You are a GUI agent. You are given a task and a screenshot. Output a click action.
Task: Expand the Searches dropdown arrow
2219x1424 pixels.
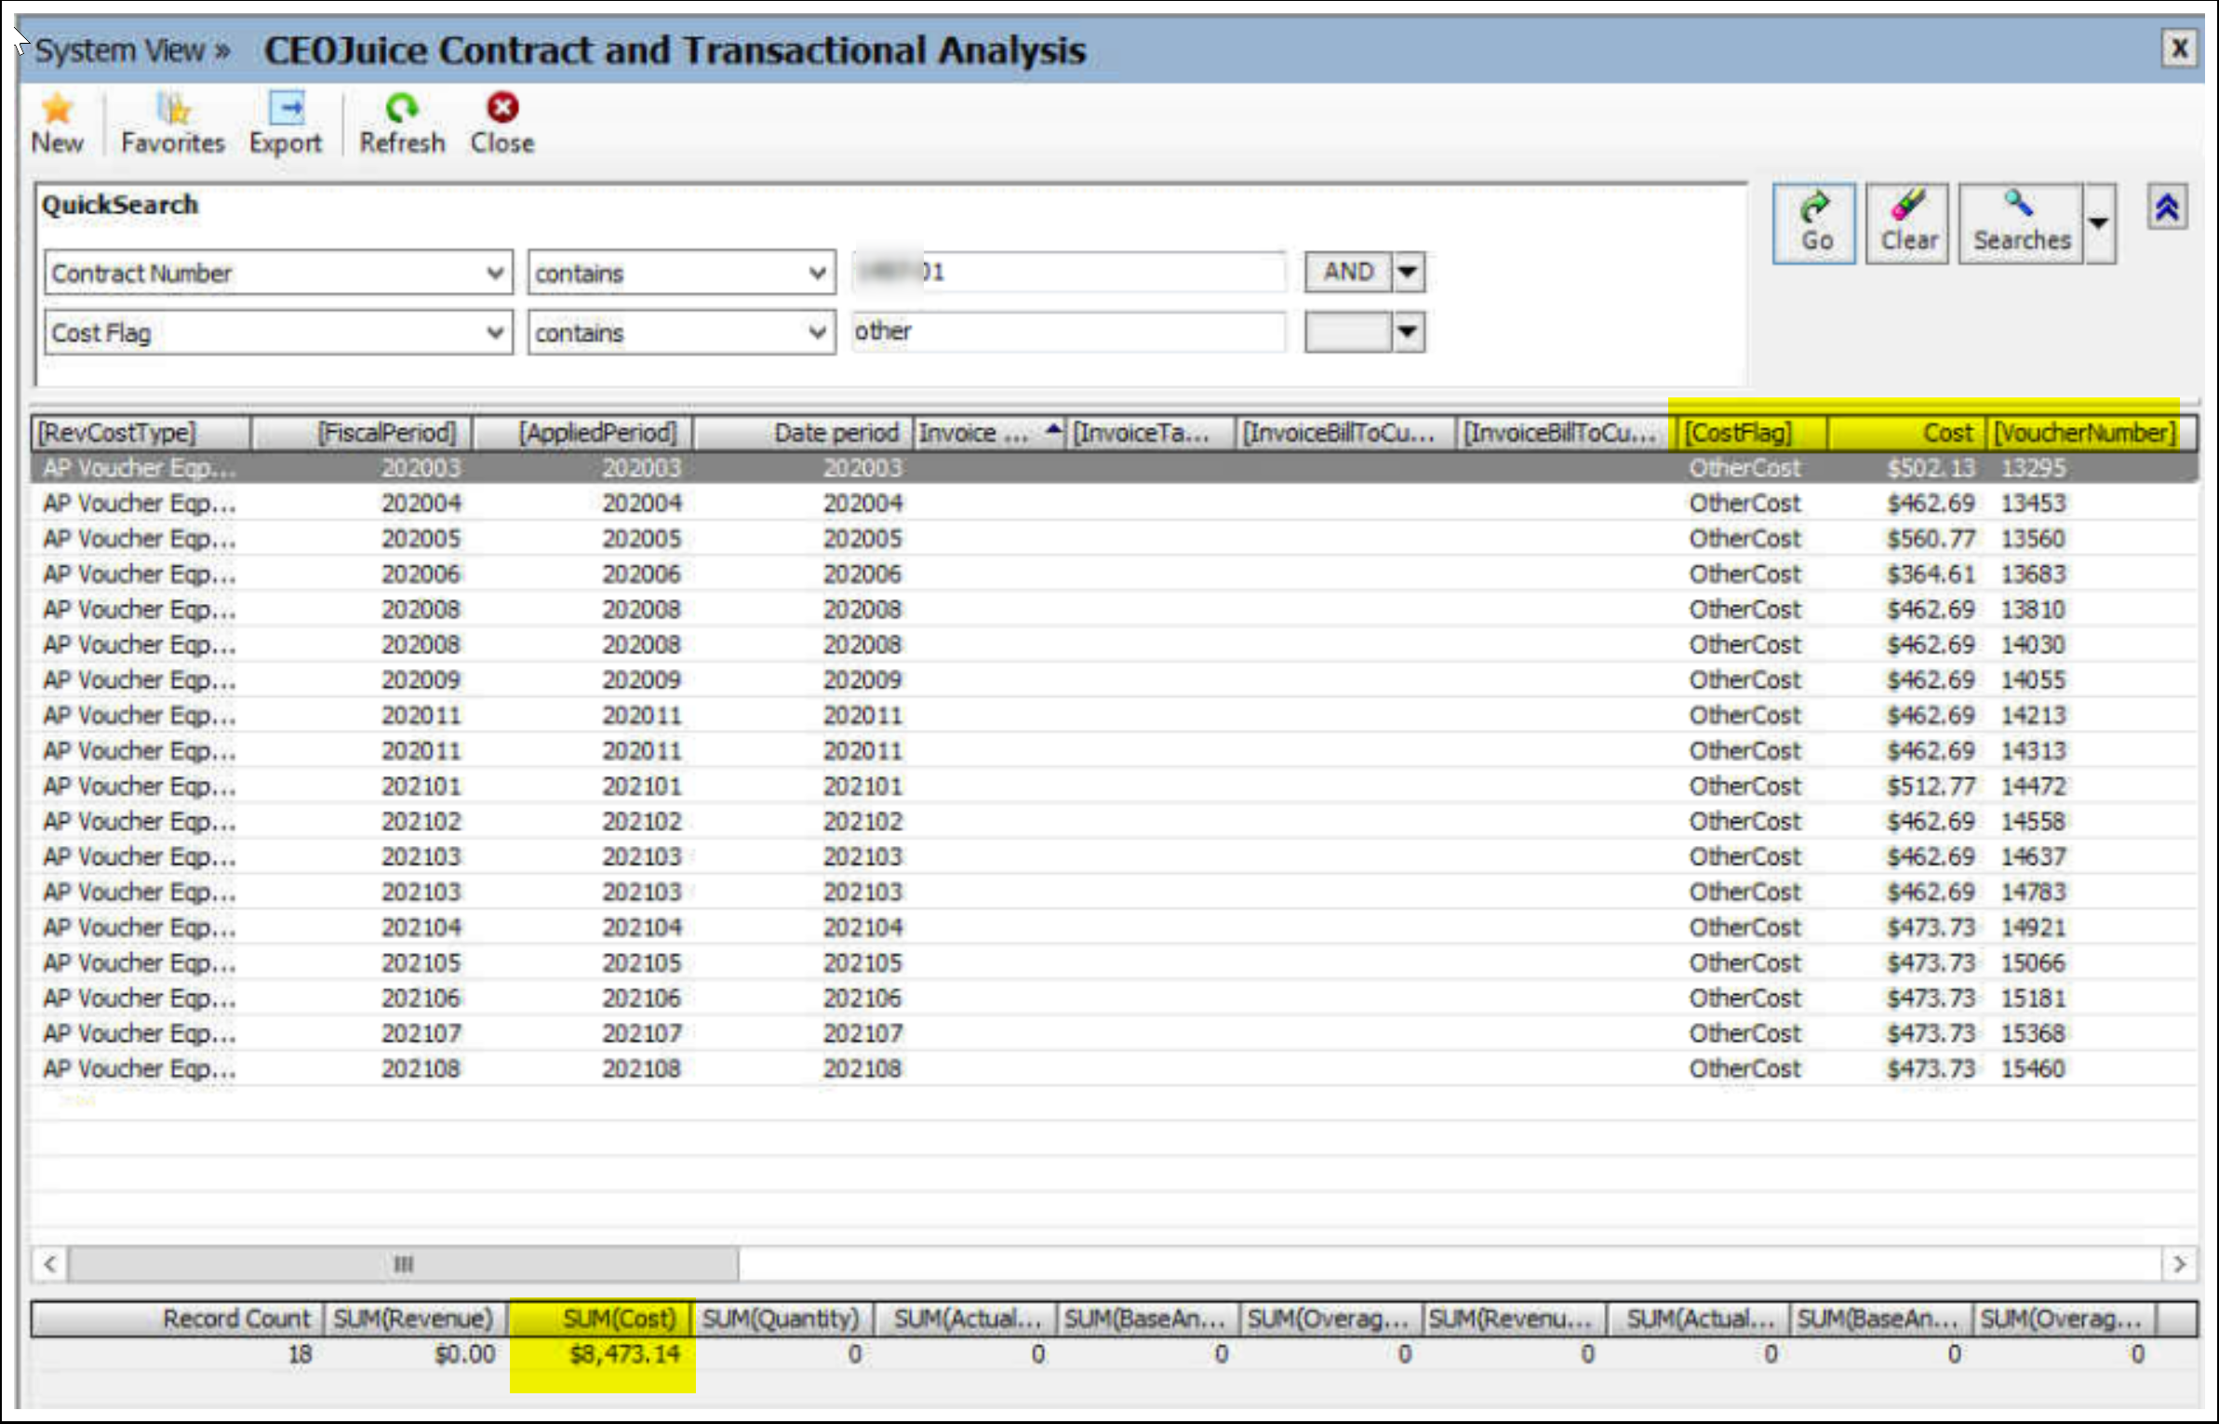2099,223
